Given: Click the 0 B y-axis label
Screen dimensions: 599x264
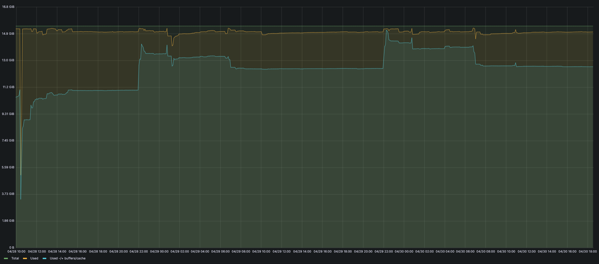Looking at the screenshot, I should [x=11, y=248].
